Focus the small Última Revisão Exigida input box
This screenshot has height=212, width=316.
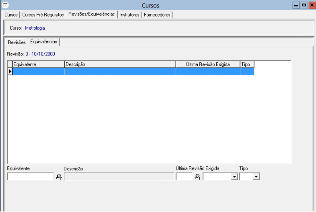[x=184, y=177]
